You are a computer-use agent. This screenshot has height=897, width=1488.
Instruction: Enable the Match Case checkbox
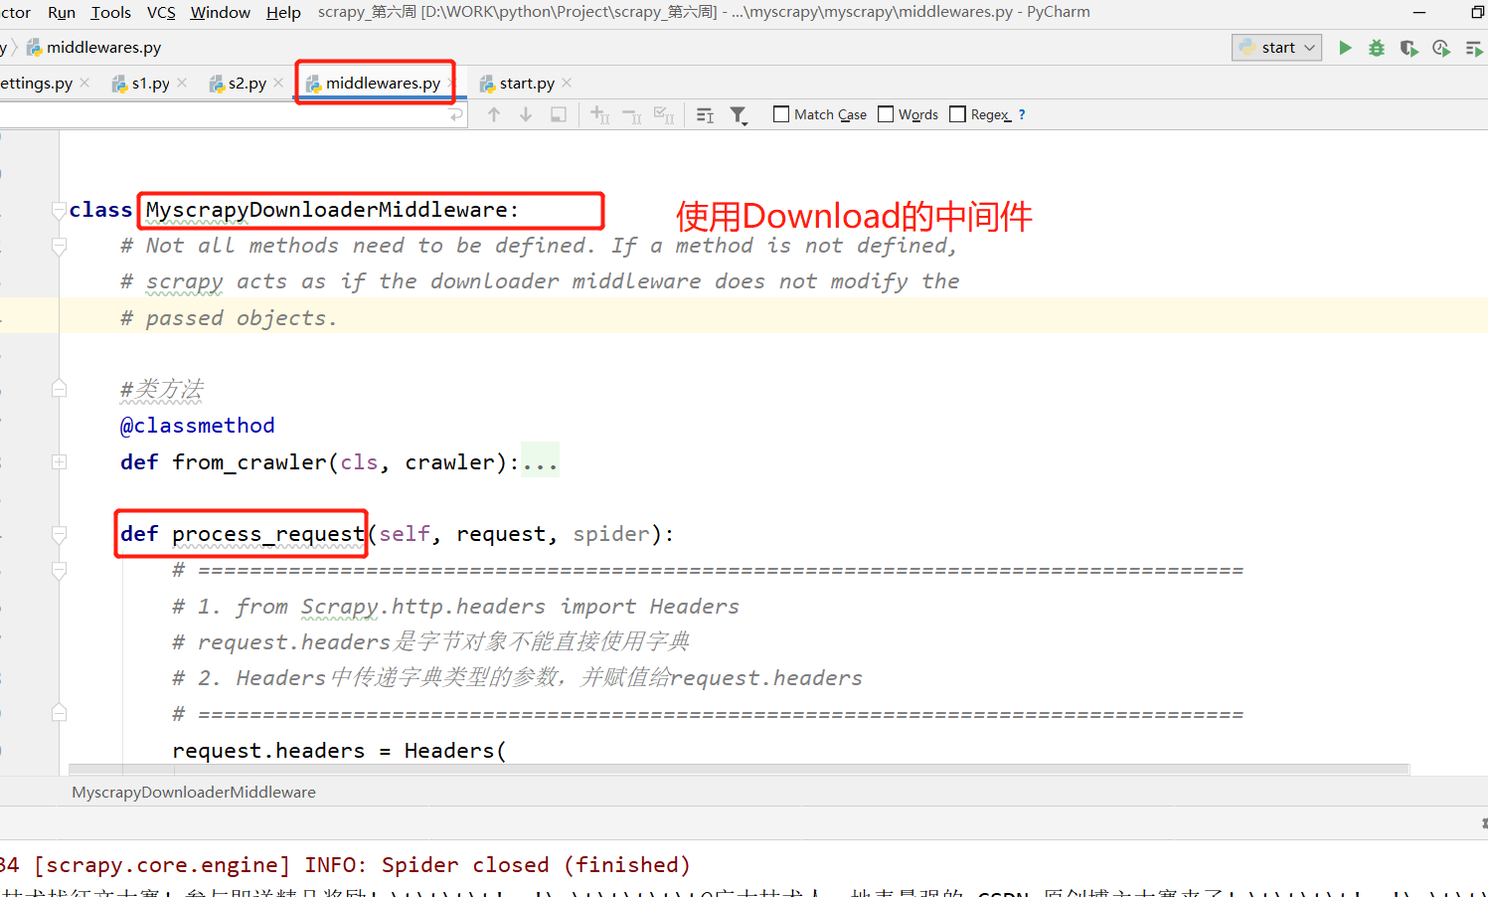[781, 113]
